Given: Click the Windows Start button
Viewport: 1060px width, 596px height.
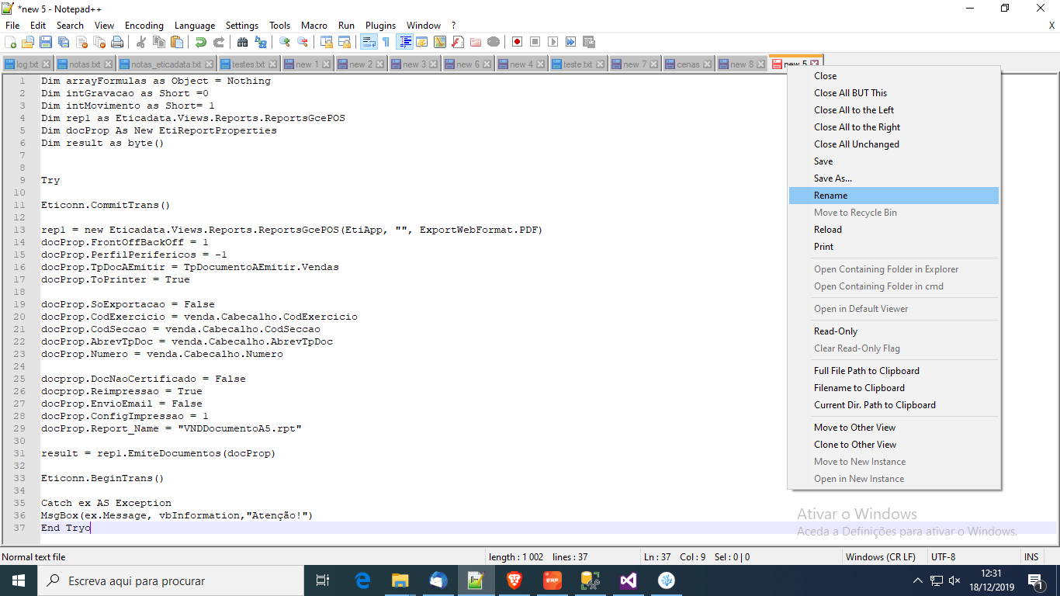Looking at the screenshot, I should click(x=19, y=580).
